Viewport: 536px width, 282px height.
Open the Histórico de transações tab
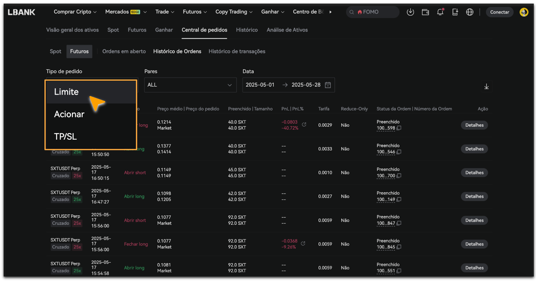click(x=237, y=51)
